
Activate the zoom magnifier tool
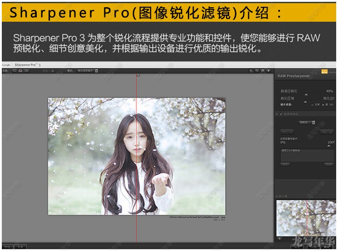(x=257, y=71)
